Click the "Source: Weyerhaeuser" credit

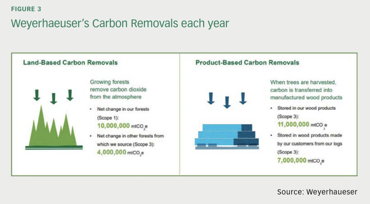click(317, 192)
